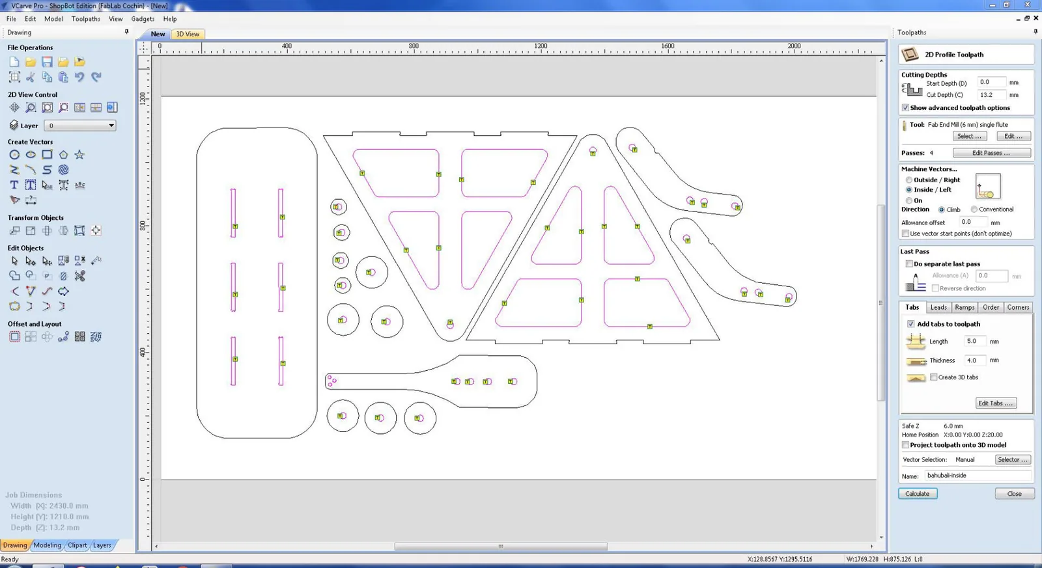Enable Do separate last pass checkbox

tap(909, 264)
